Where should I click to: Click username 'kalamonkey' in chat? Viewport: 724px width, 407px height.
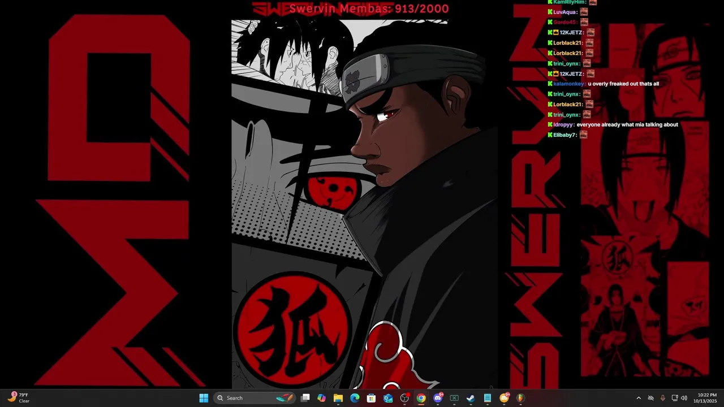[x=569, y=84]
